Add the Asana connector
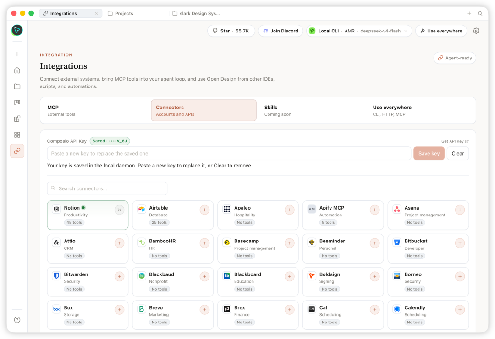This screenshot has width=495, height=339. tap(460, 210)
